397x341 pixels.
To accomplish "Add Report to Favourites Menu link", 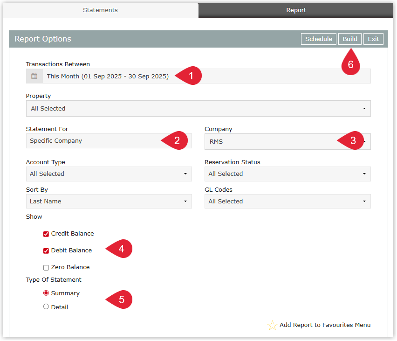I will 325,325.
